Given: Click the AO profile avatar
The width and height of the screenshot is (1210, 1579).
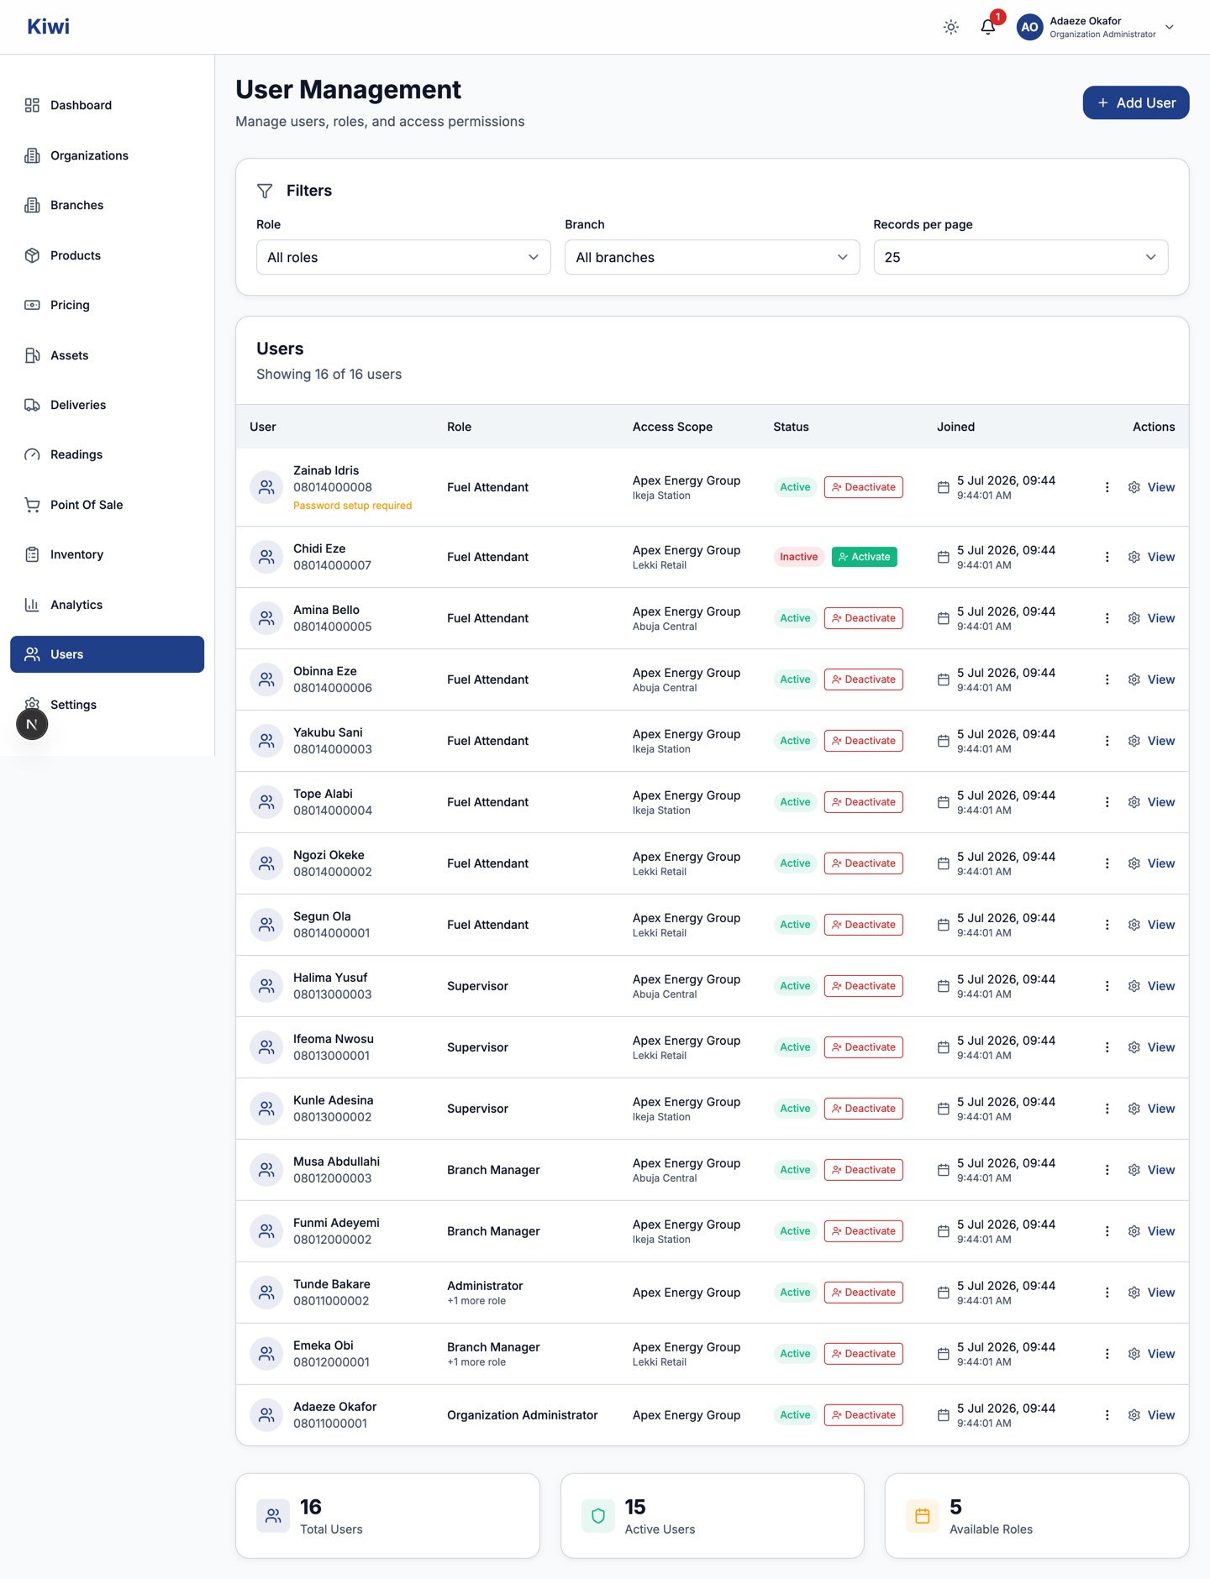Looking at the screenshot, I should (1029, 27).
